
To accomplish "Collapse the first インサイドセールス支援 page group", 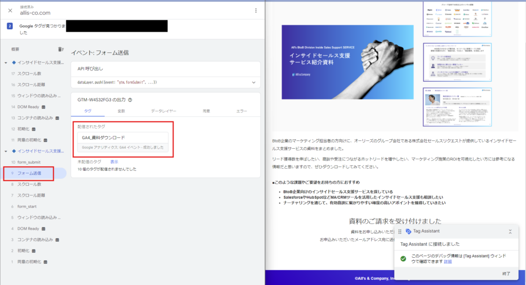I will coord(6,63).
